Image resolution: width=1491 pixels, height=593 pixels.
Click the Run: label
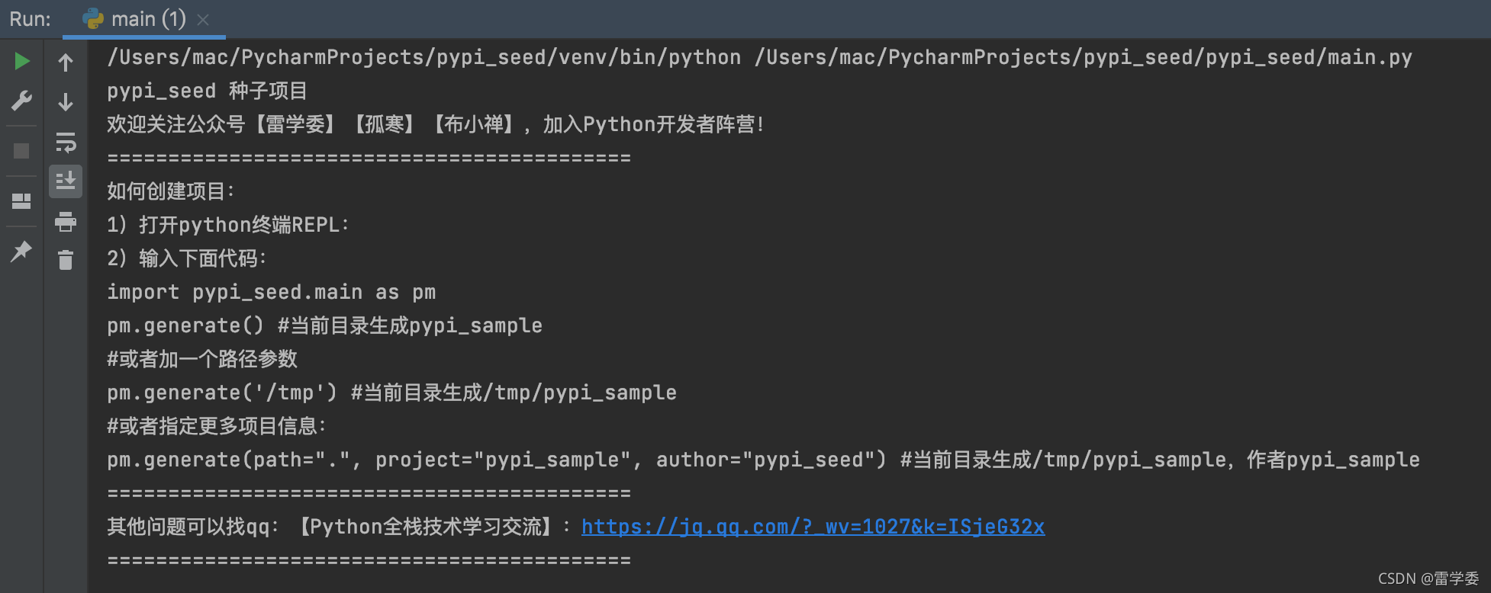click(x=29, y=18)
